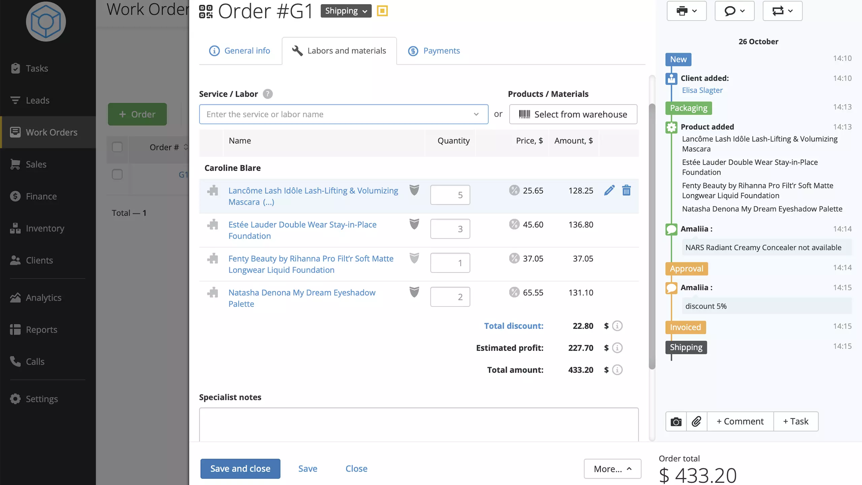Open Tasks in the sidebar

pos(48,68)
